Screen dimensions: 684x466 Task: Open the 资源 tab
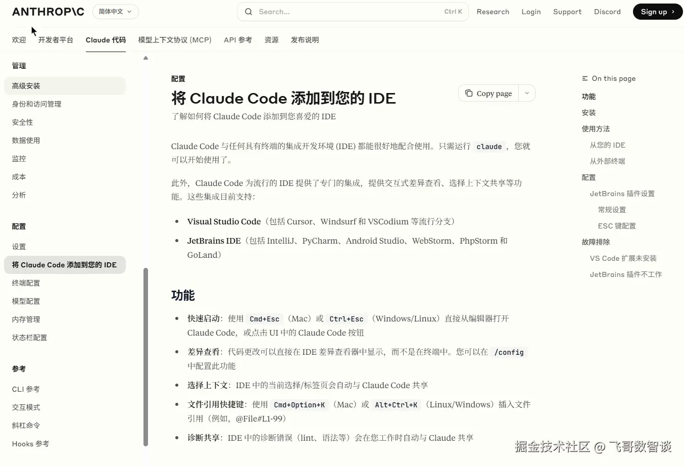(271, 40)
